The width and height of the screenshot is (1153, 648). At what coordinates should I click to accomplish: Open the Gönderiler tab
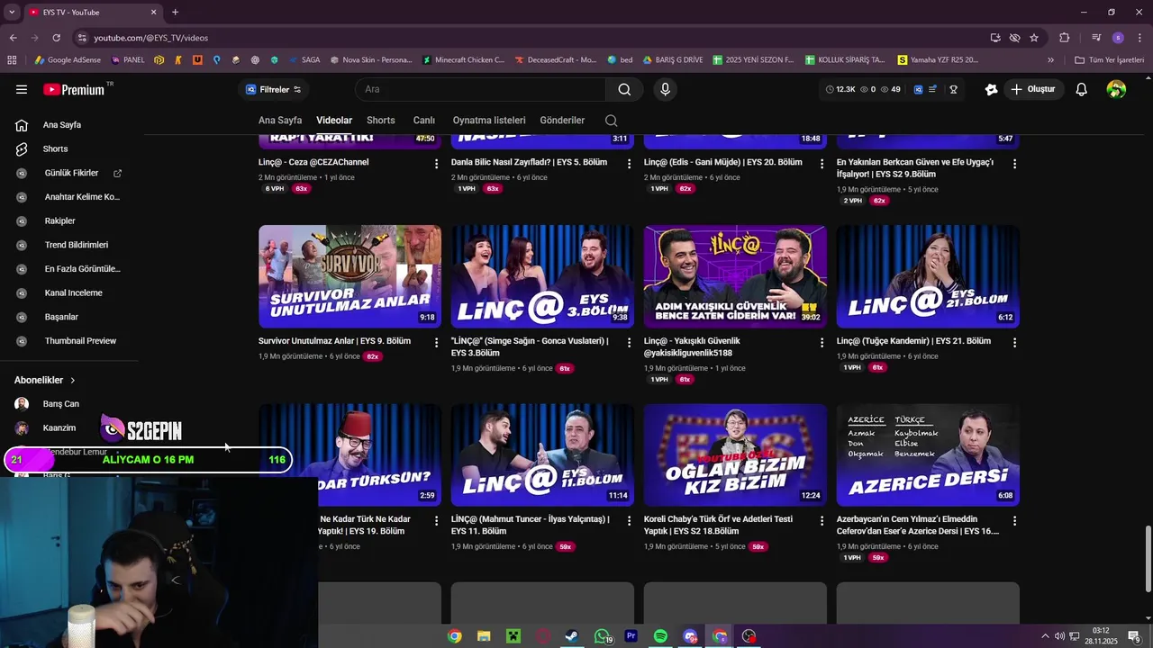tap(562, 121)
